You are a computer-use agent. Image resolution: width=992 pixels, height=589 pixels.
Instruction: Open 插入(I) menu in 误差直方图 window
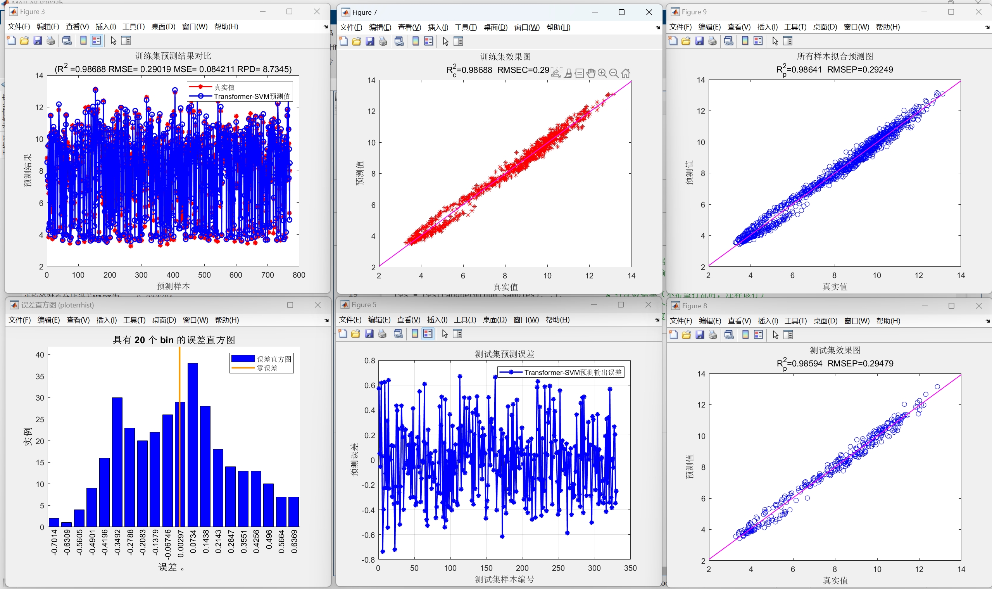coord(106,320)
